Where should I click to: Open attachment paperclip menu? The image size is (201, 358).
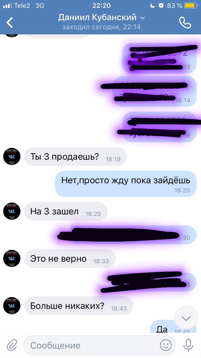pos(12,345)
